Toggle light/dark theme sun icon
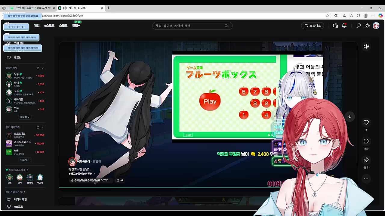385x216 pixels. pos(367,26)
